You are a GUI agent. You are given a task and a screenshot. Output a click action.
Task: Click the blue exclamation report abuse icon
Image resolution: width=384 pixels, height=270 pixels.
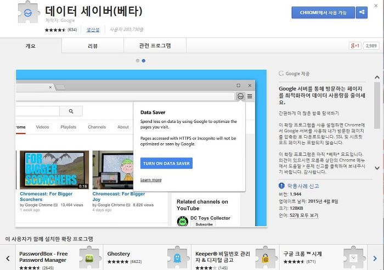[281, 185]
